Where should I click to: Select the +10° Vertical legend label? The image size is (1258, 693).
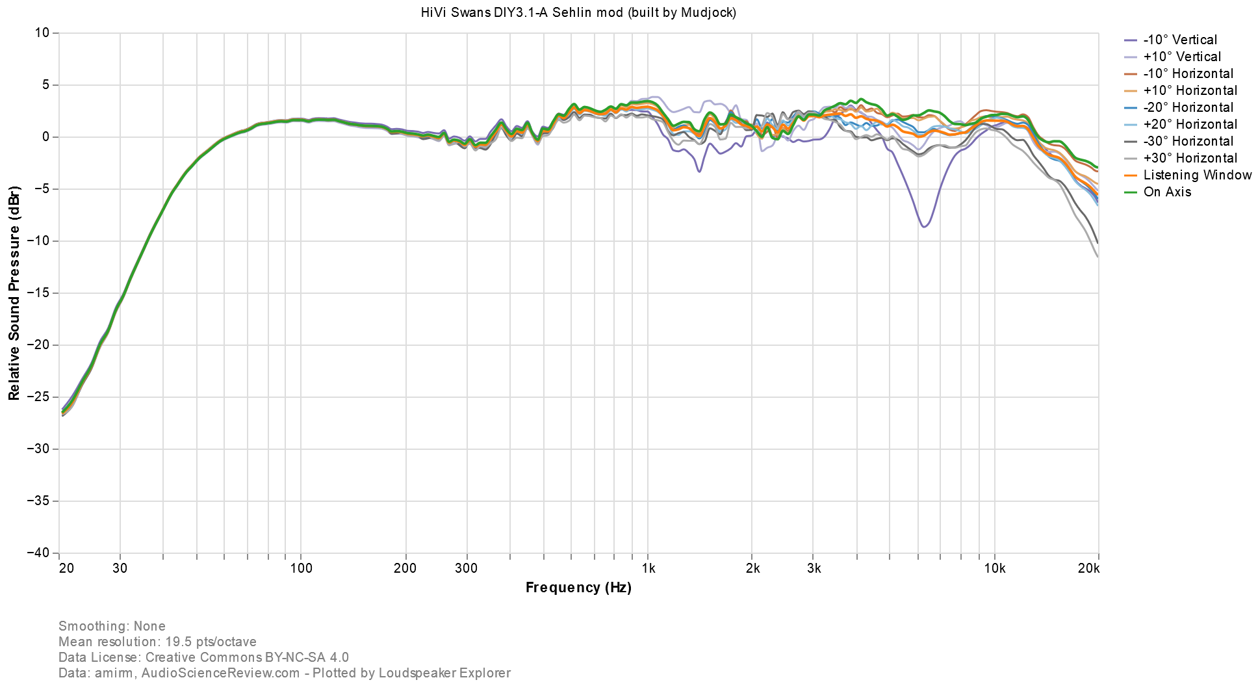(x=1182, y=57)
